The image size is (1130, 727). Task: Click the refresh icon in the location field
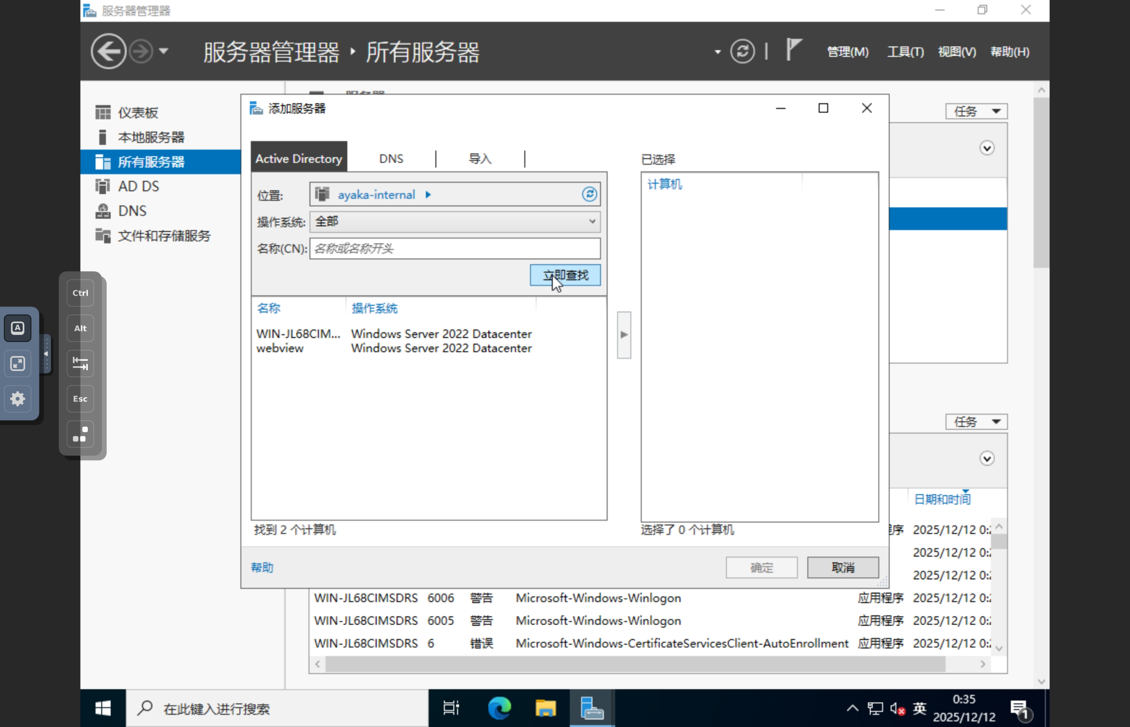point(589,194)
